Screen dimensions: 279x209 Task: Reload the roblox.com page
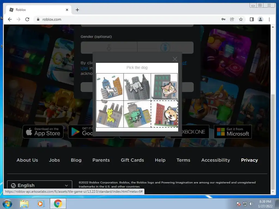click(x=27, y=19)
